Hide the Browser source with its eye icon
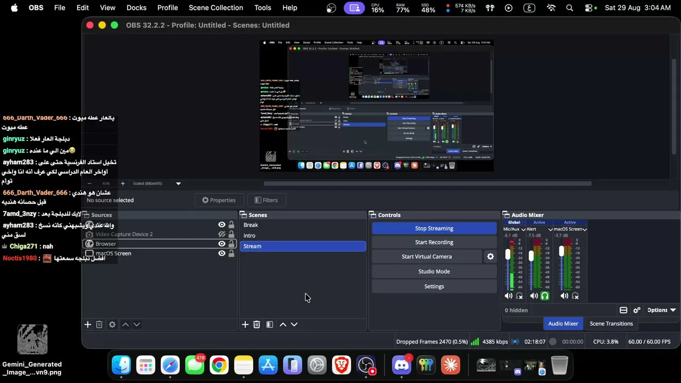Image resolution: width=681 pixels, height=383 pixels. click(x=222, y=244)
